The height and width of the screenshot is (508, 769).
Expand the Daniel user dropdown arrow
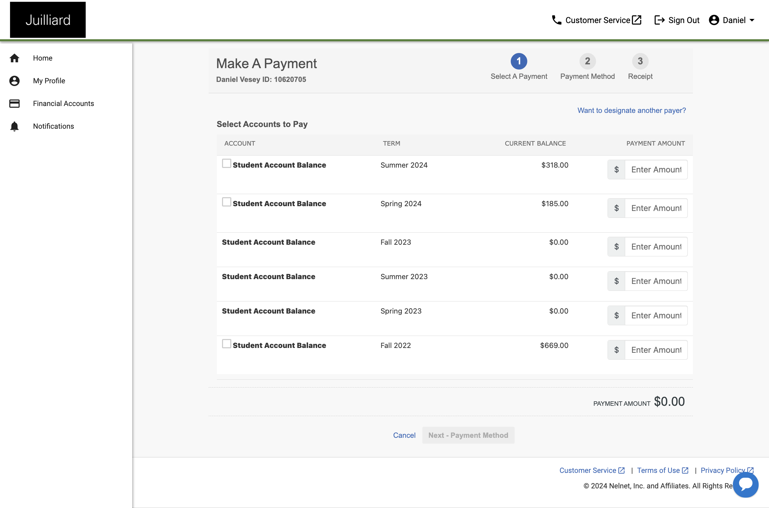click(x=752, y=20)
